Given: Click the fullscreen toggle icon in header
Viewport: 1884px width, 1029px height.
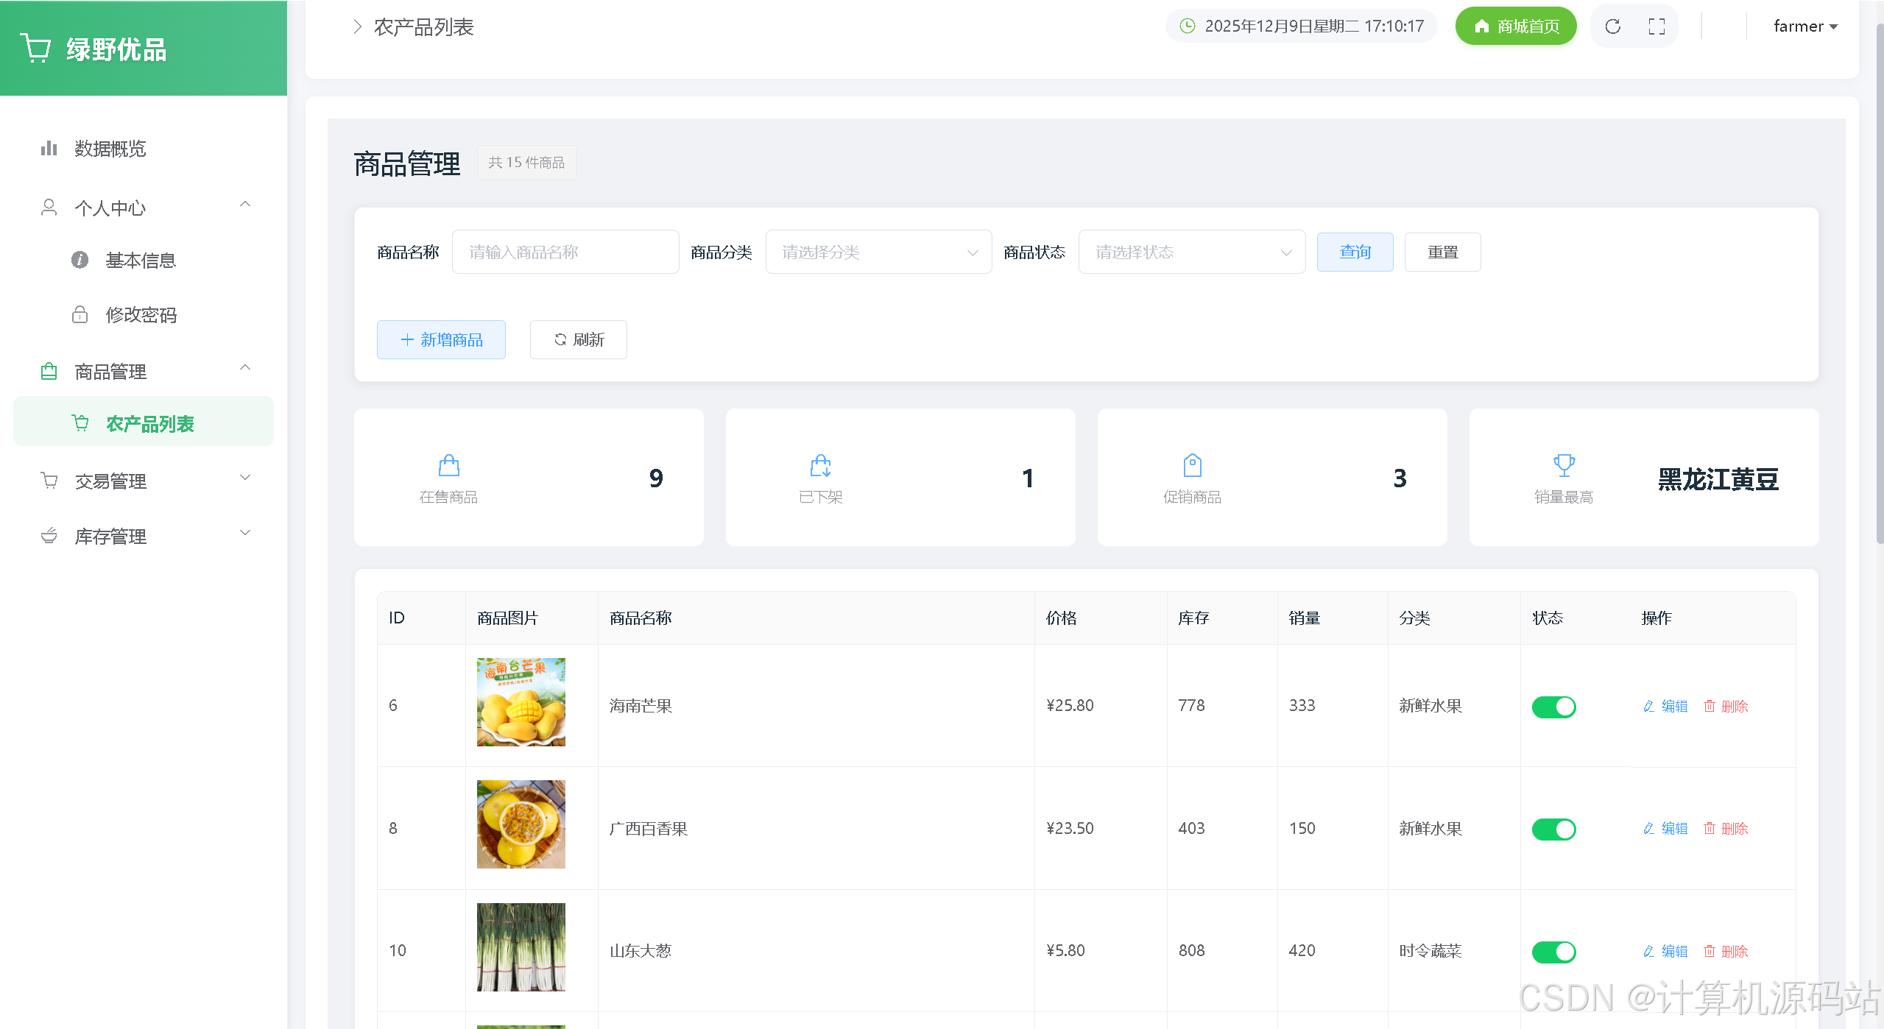Looking at the screenshot, I should click(1657, 27).
